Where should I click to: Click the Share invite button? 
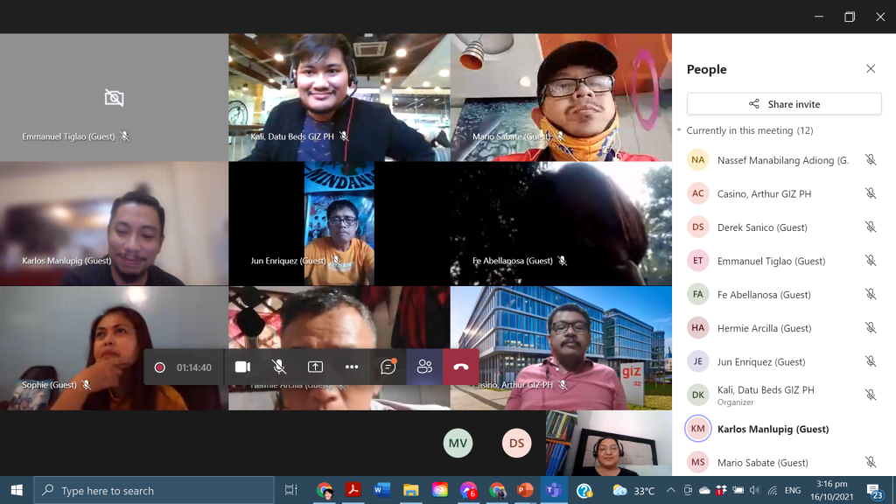783,104
